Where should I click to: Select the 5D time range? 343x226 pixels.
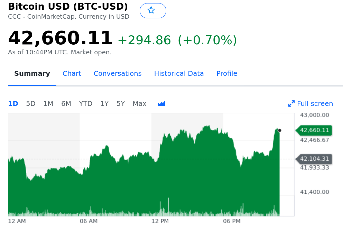tap(31, 103)
